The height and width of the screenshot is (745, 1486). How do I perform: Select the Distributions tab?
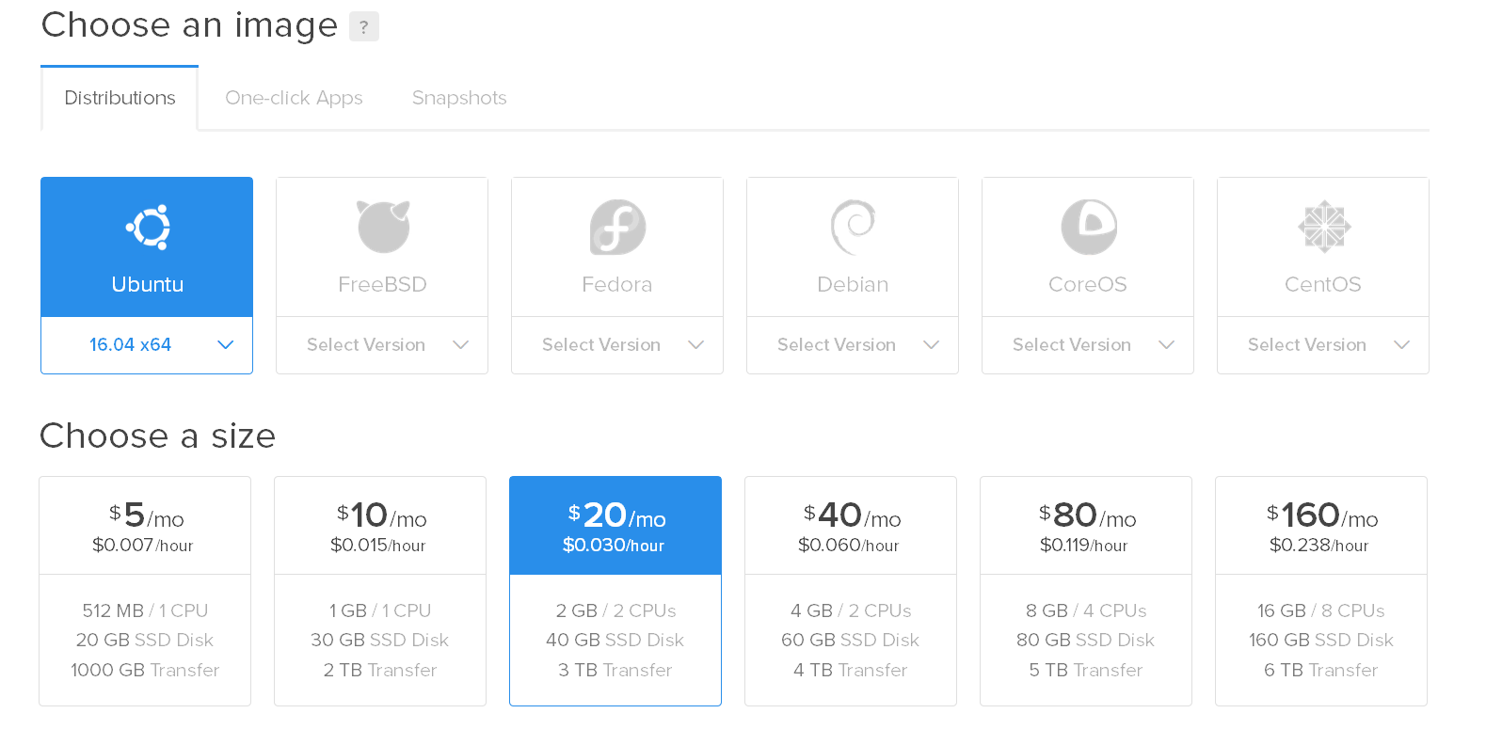click(120, 98)
